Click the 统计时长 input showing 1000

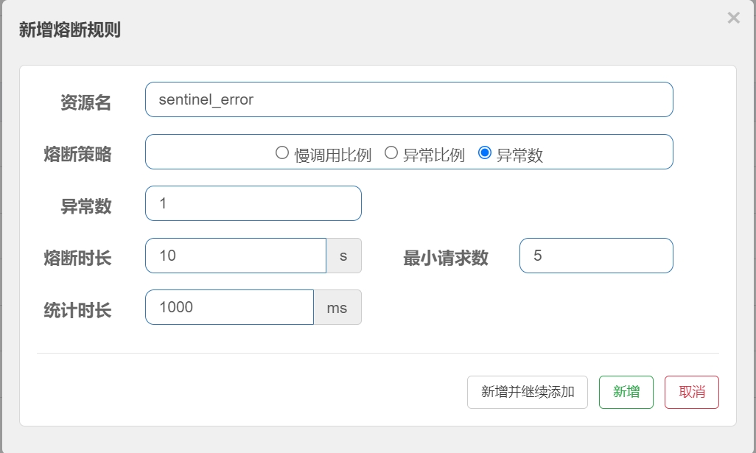point(228,307)
